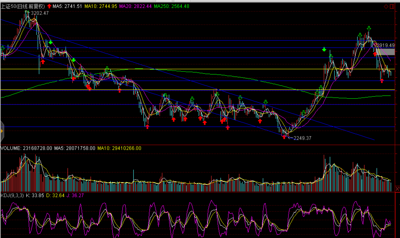Screen dimensions: 400x238
Task: Click the split-panel rectangle icon at top-right
Action: 392,6
